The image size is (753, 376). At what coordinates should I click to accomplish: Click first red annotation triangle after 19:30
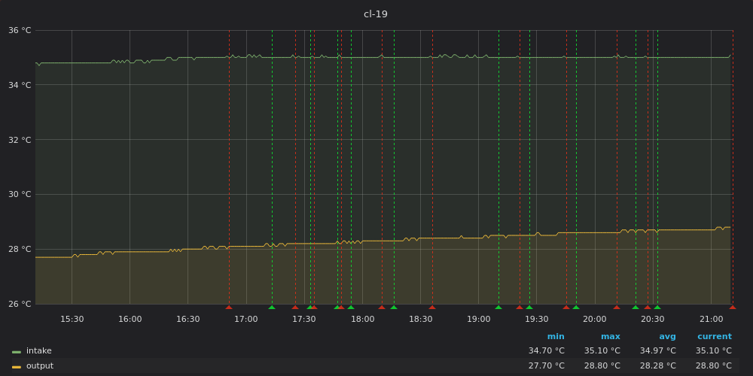[566, 307]
